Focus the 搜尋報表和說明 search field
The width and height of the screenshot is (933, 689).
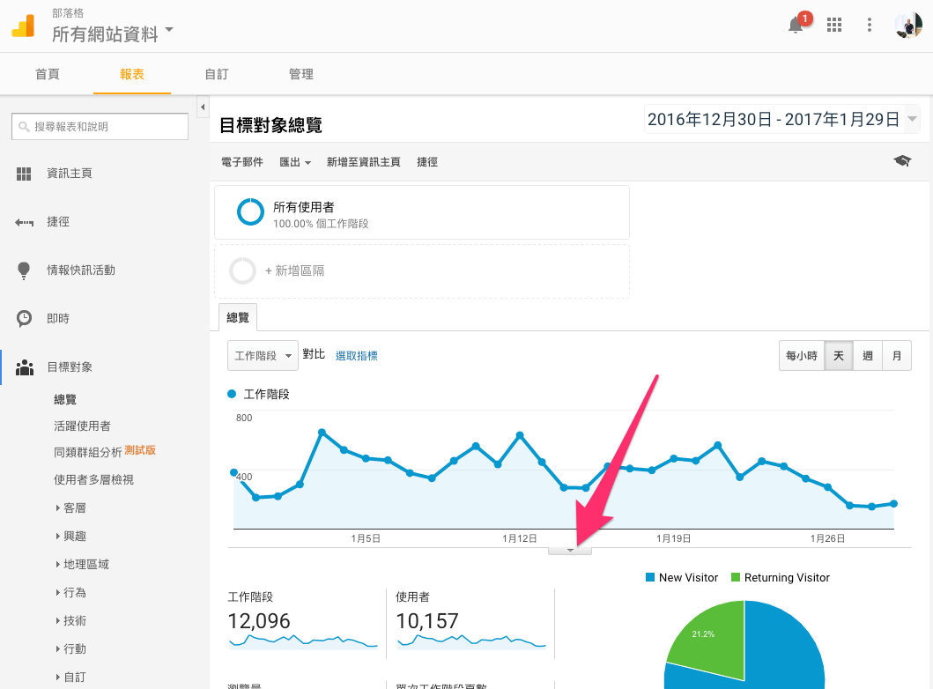point(100,127)
